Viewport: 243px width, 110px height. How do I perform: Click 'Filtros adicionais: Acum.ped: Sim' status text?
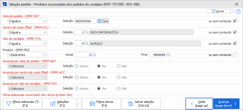pyautogui.click(x=37, y=95)
